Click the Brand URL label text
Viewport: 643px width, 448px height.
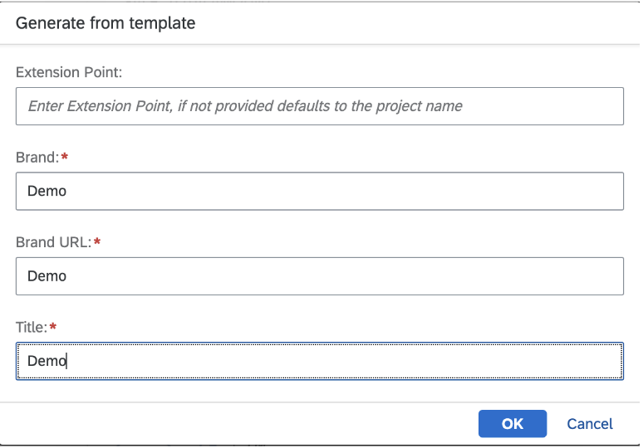53,242
